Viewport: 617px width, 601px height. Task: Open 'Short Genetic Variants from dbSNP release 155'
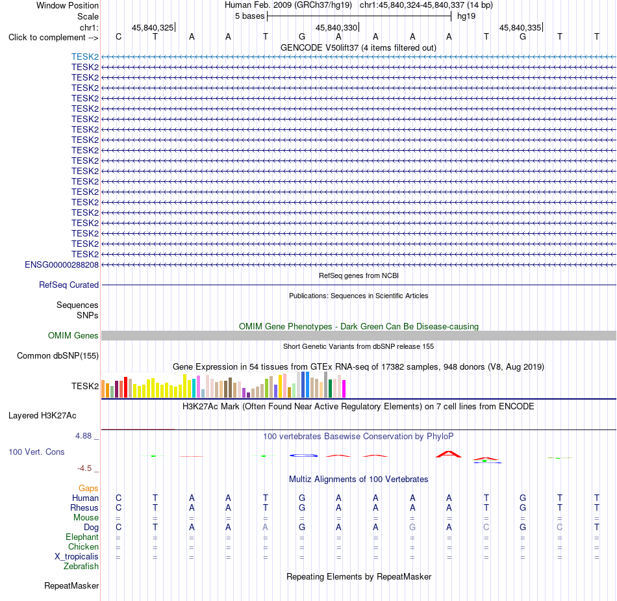[359, 346]
